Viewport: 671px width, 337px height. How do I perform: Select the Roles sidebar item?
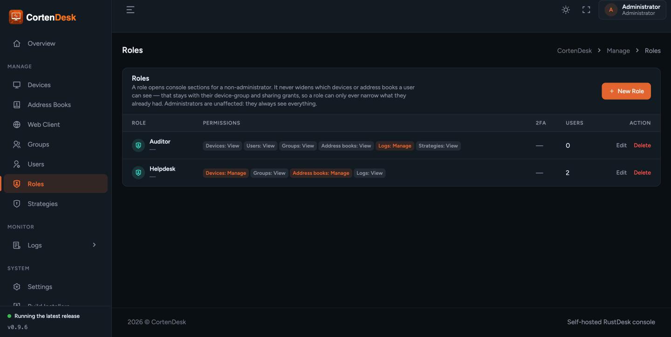click(56, 184)
